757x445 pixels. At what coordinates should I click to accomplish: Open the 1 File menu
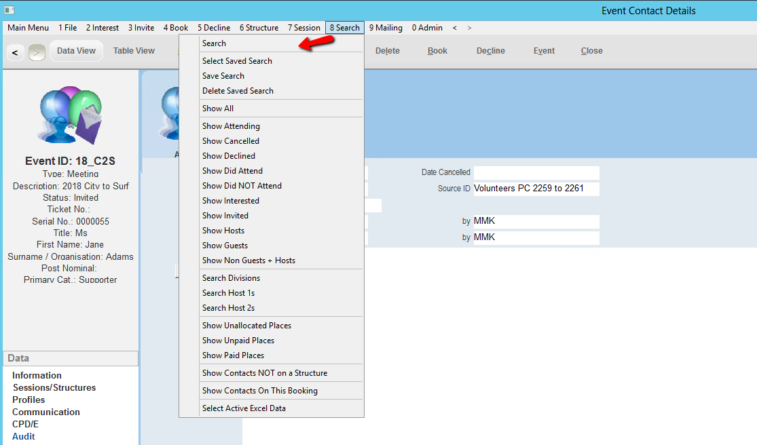[x=67, y=28]
